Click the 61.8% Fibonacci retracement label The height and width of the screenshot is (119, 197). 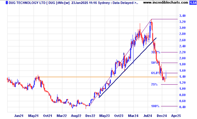coord(155,73)
